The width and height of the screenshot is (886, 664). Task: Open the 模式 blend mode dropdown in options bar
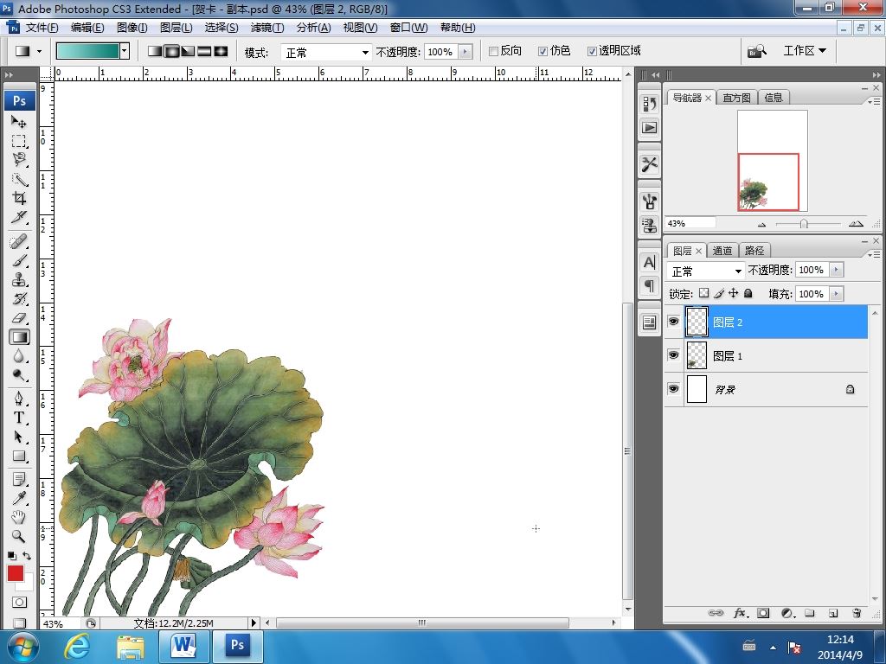point(327,53)
